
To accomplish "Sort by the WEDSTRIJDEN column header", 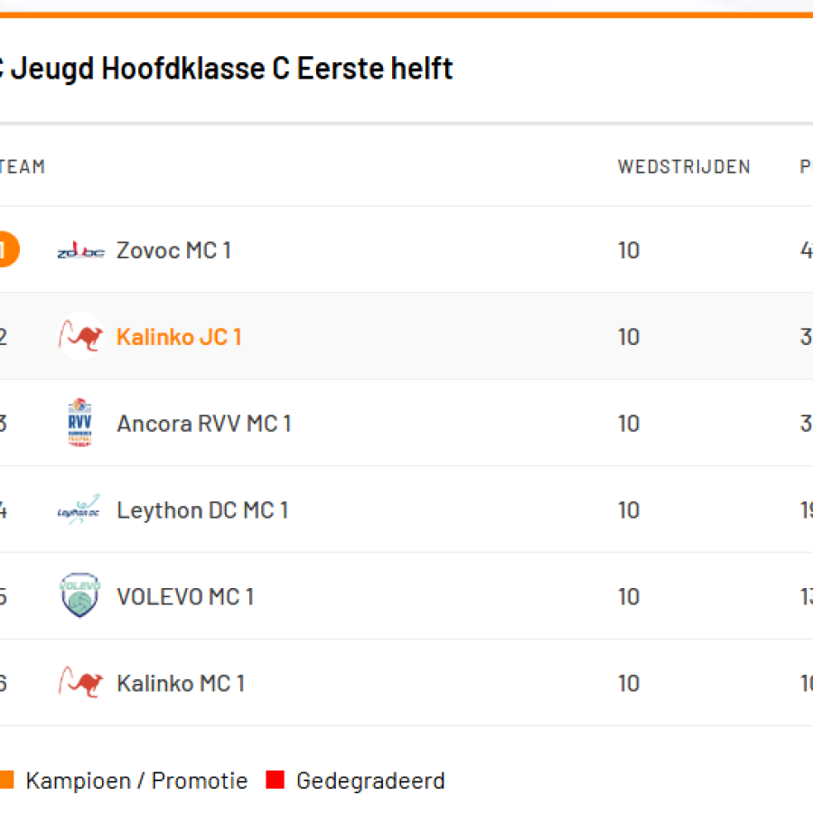I will click(x=684, y=166).
